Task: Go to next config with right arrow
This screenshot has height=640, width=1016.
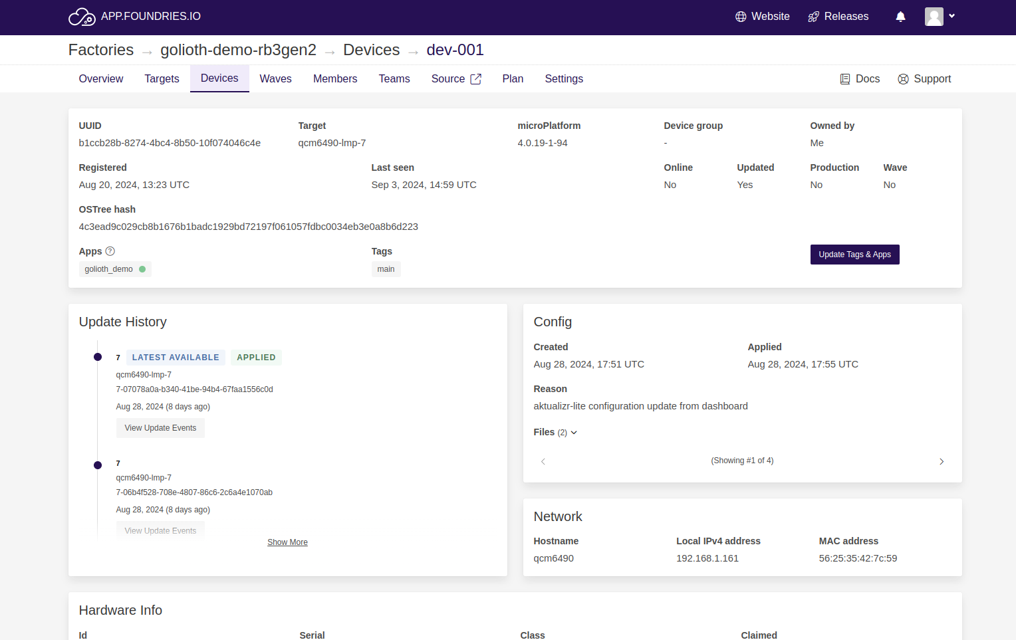Action: pyautogui.click(x=942, y=461)
